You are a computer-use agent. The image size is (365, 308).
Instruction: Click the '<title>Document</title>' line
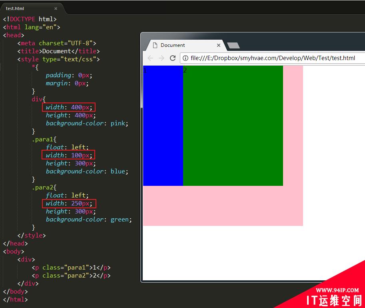(58, 51)
